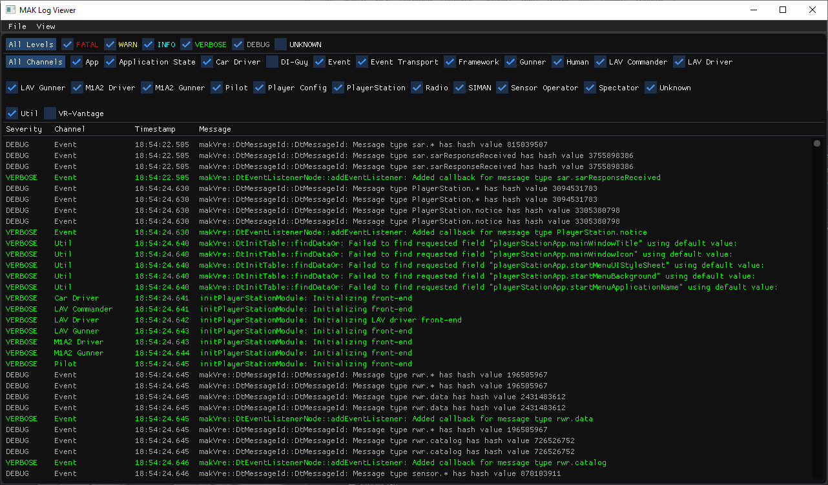Image resolution: width=828 pixels, height=485 pixels.
Task: Toggle the SIMAN channel checkbox
Action: (x=459, y=88)
